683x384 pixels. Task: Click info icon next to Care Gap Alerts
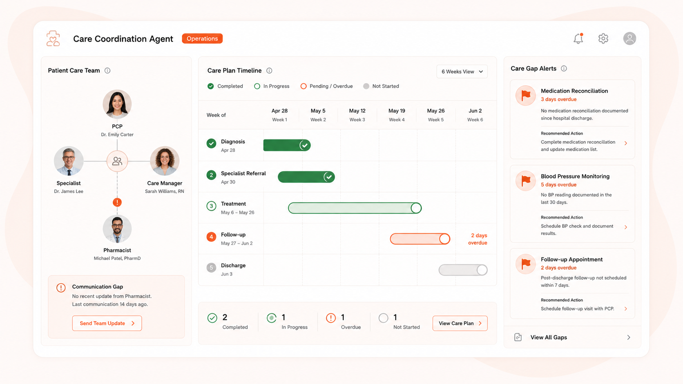[x=564, y=69]
